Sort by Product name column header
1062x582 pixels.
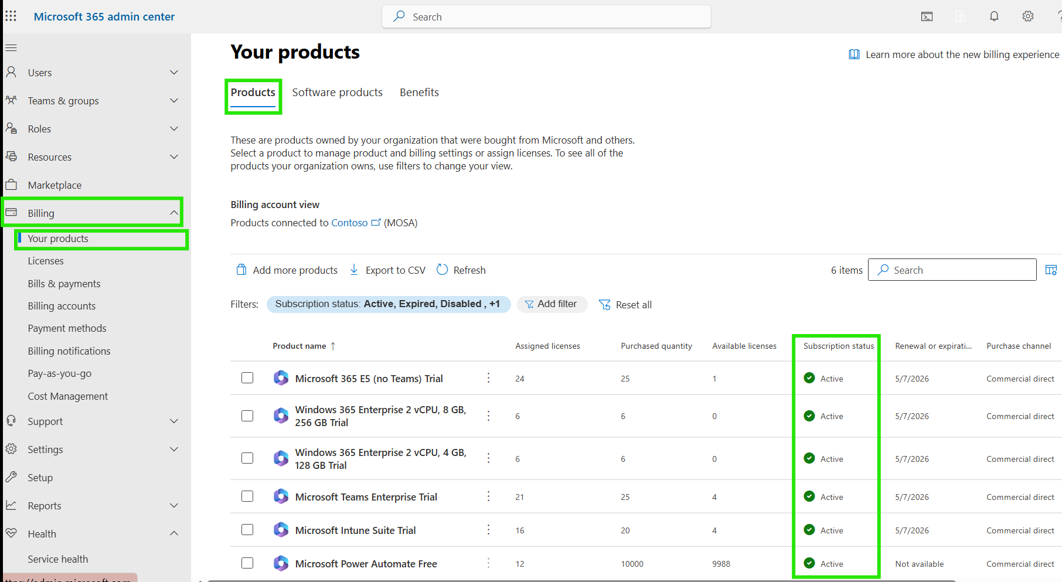pyautogui.click(x=299, y=346)
